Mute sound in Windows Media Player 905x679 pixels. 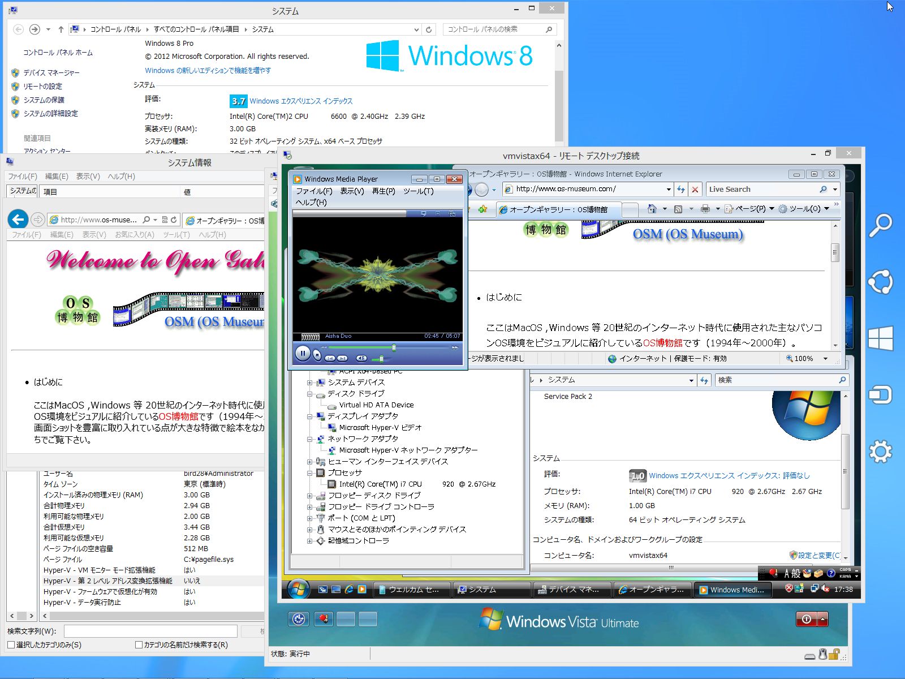click(361, 358)
